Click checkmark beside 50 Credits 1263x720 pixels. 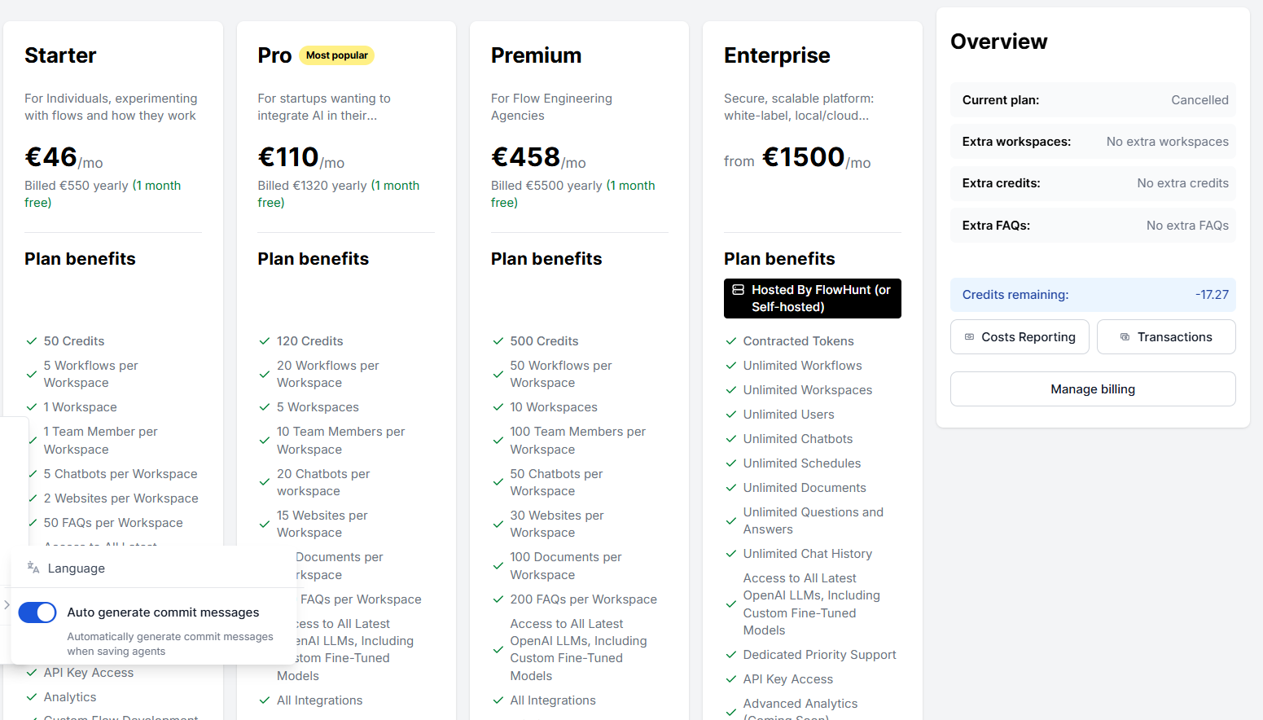[32, 341]
